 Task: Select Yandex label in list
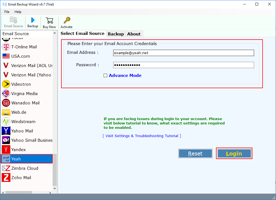(x=18, y=149)
